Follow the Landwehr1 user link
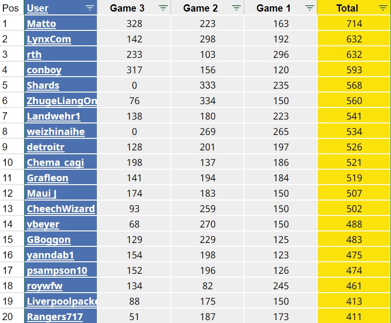The height and width of the screenshot is (323, 391). [x=54, y=116]
